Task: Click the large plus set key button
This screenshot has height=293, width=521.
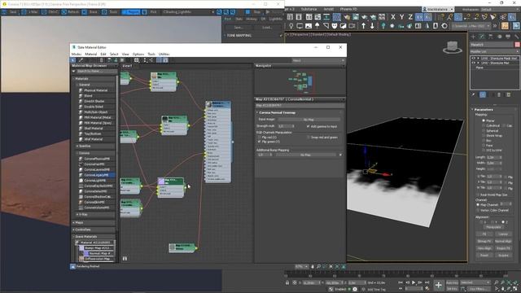Action: tap(438, 285)
